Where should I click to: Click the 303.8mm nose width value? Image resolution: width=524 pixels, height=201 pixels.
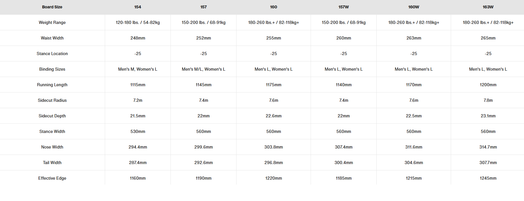point(273,147)
